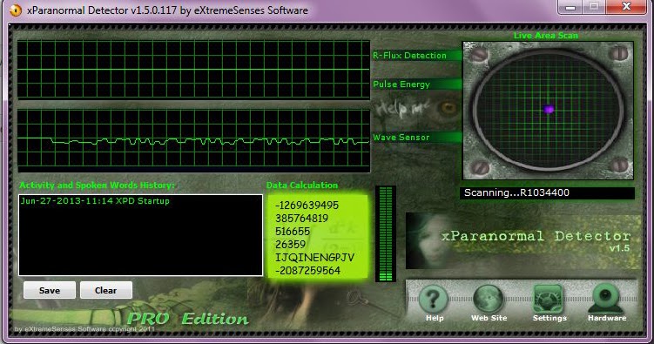This screenshot has width=654, height=344.
Task: Clear the activity history
Action: coord(106,290)
